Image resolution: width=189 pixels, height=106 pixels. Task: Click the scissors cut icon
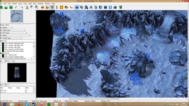point(27,7)
